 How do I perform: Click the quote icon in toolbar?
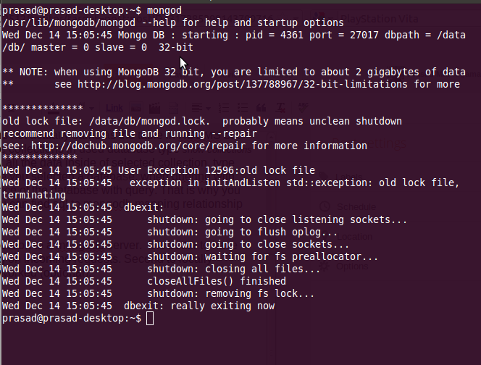(x=261, y=108)
